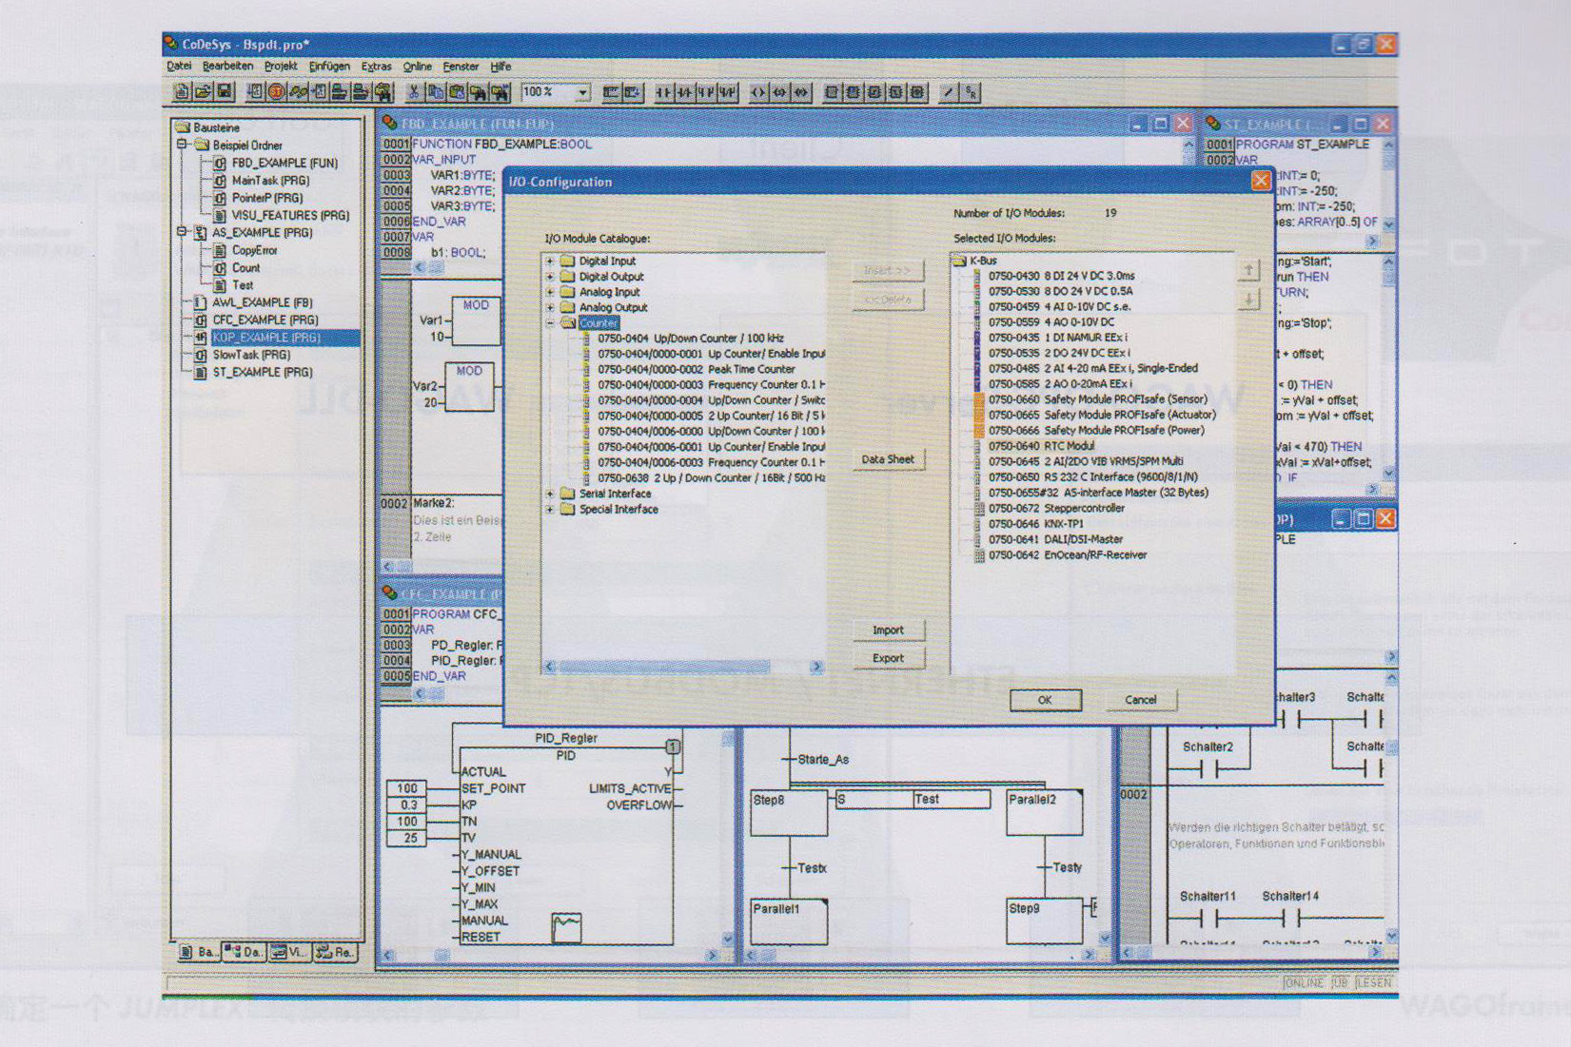Select 0750-0640 RTC Modul in selected modules
This screenshot has height=1047, width=1571.
click(1040, 446)
